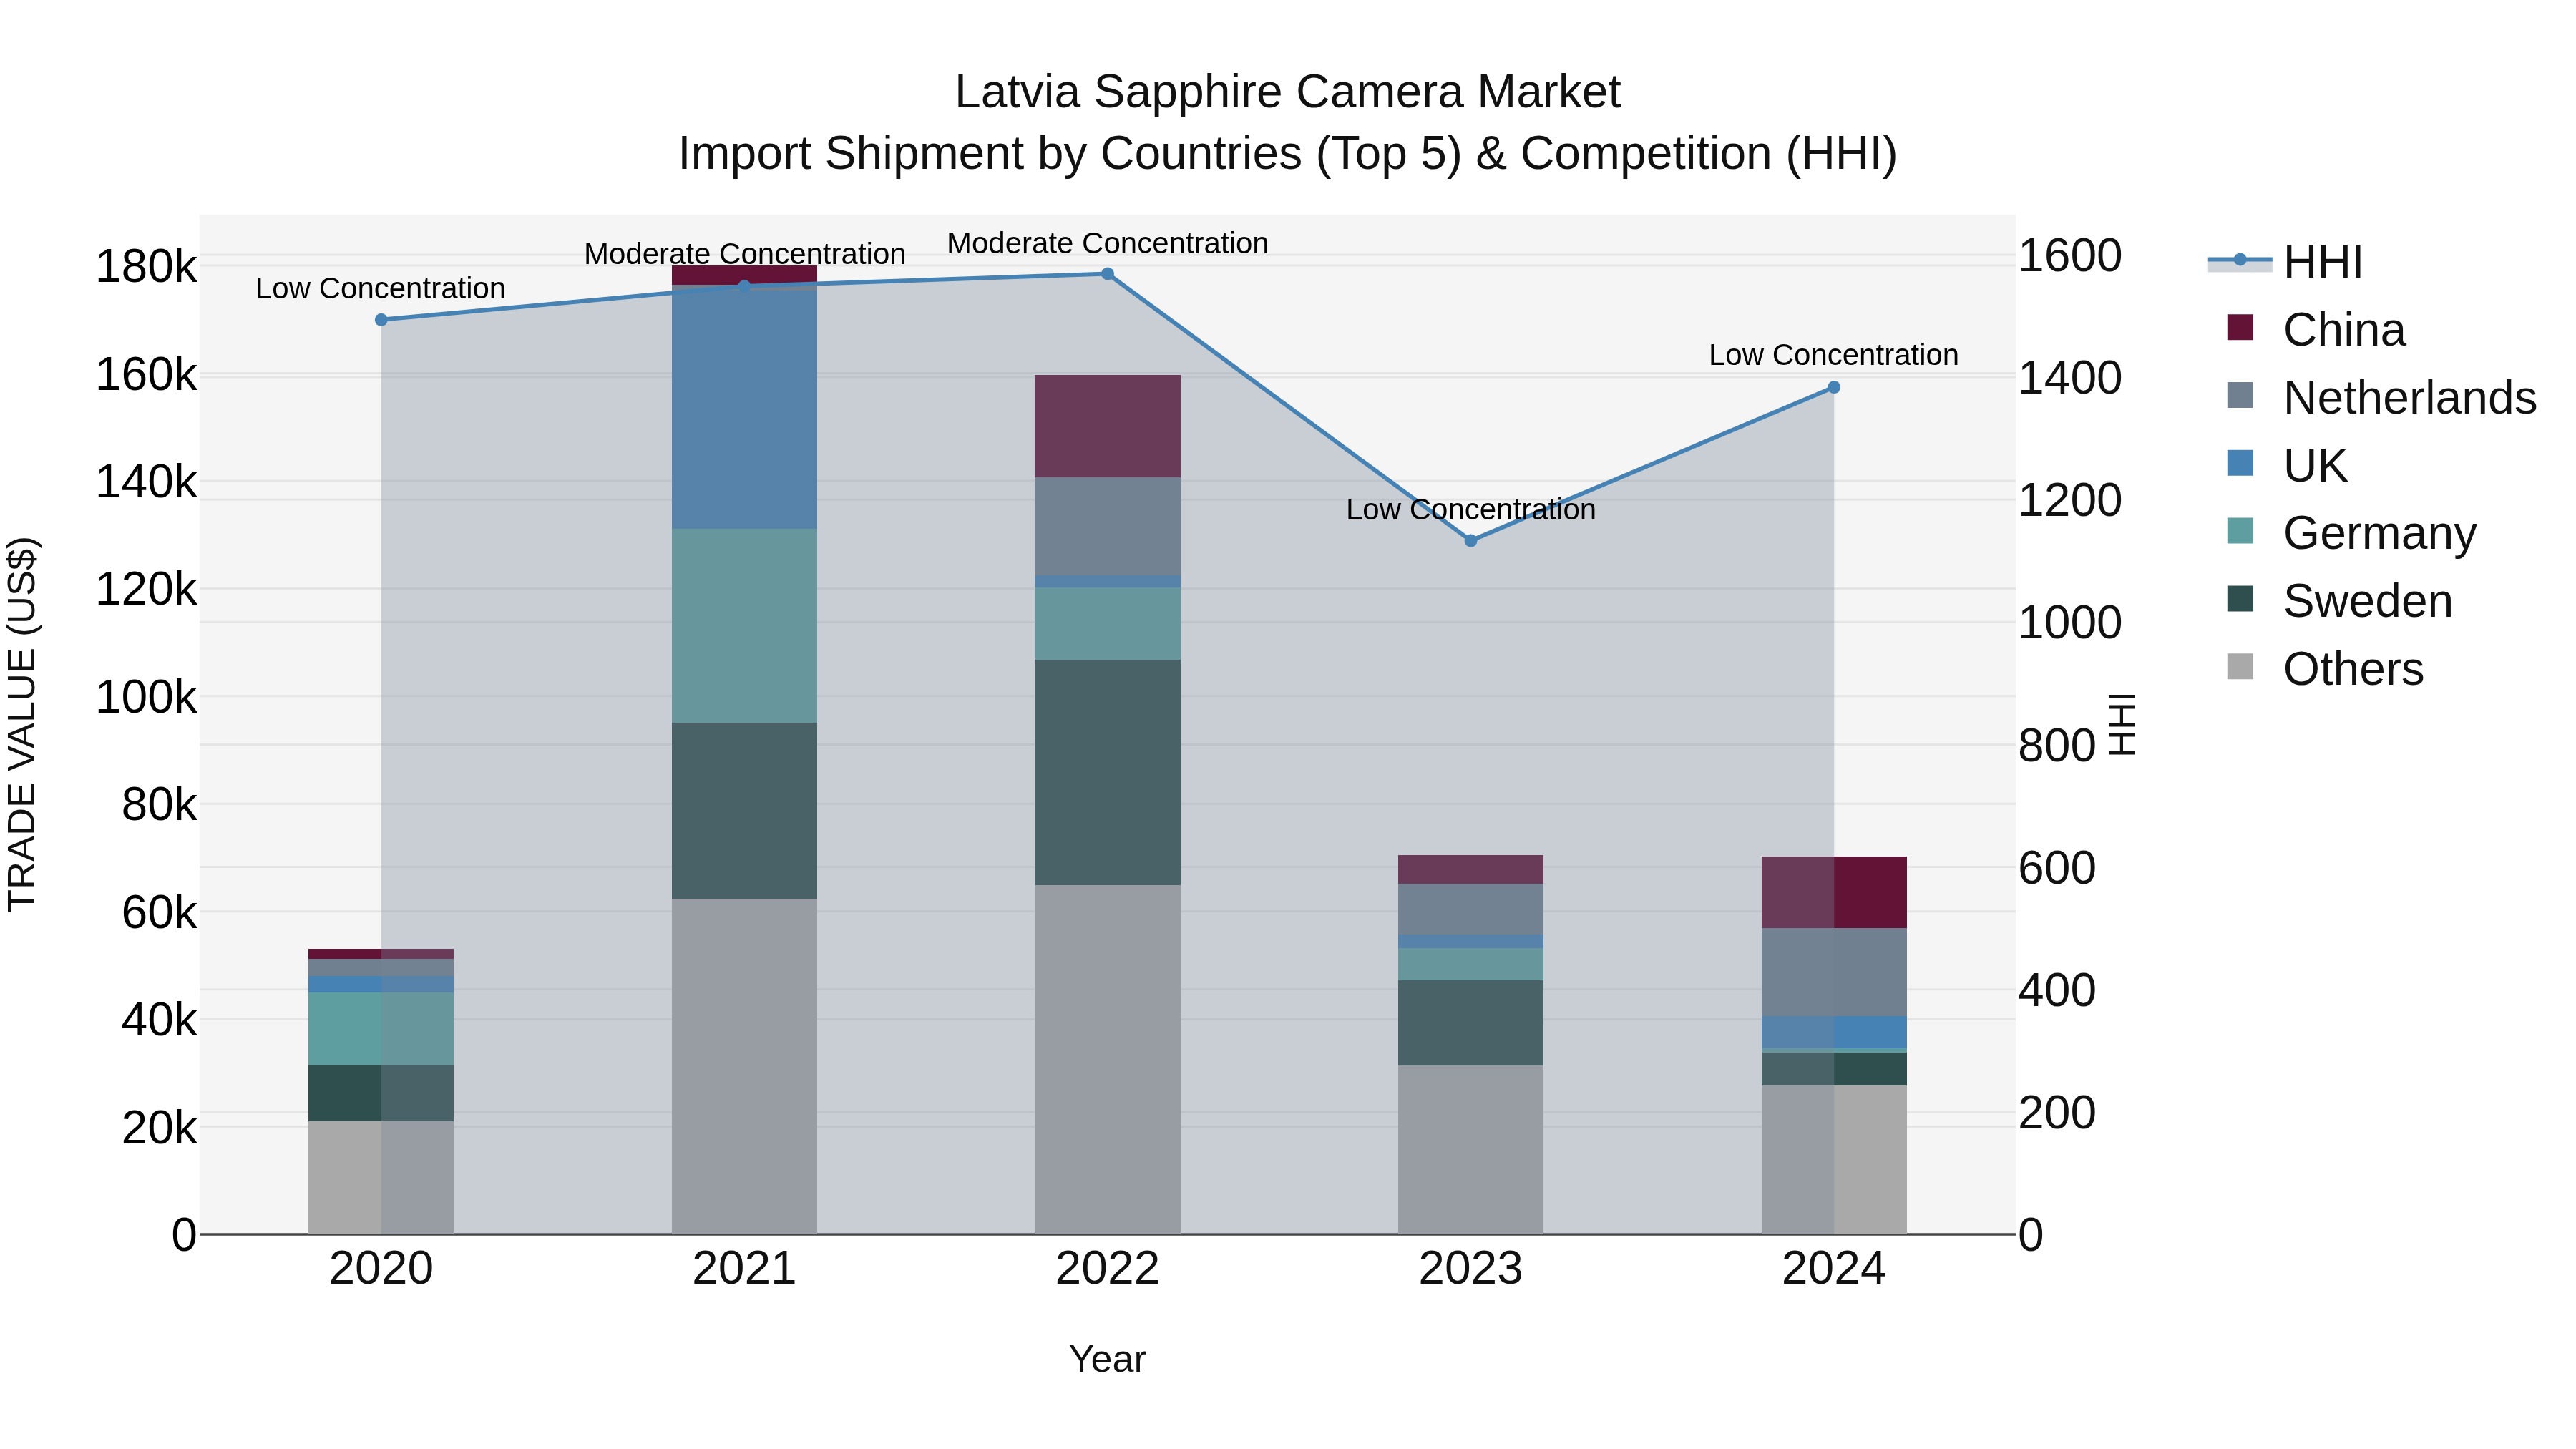Select the Netherlands segment of the 2024 bar

[x=1833, y=972]
